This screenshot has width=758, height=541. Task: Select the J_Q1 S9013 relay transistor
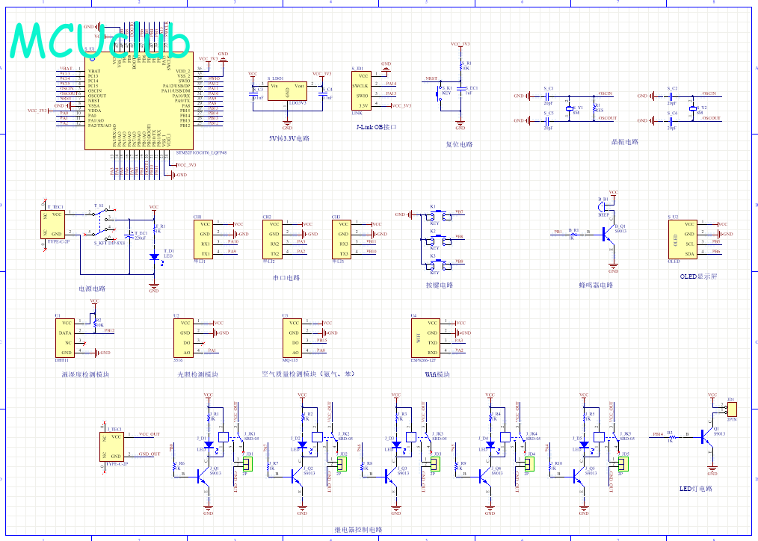pos(203,478)
